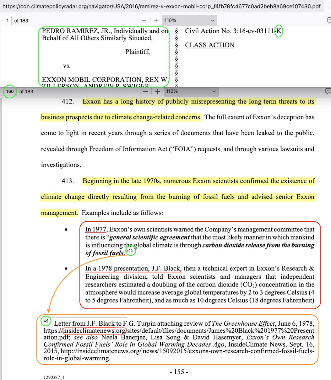The height and width of the screenshot is (380, 331).
Task: Click the page number field showing 160
Action: click(x=10, y=91)
